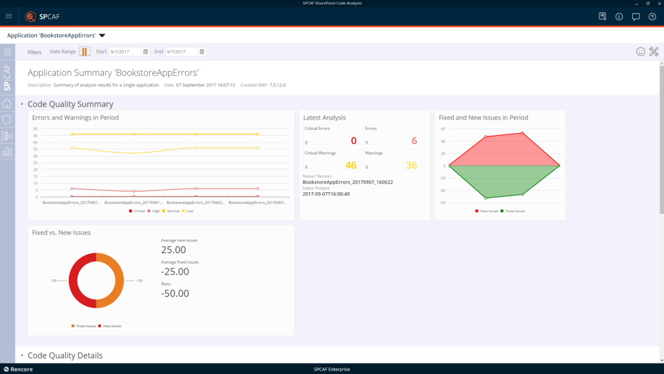The image size is (664, 374).
Task: Open the report log icon in the header
Action: (602, 16)
